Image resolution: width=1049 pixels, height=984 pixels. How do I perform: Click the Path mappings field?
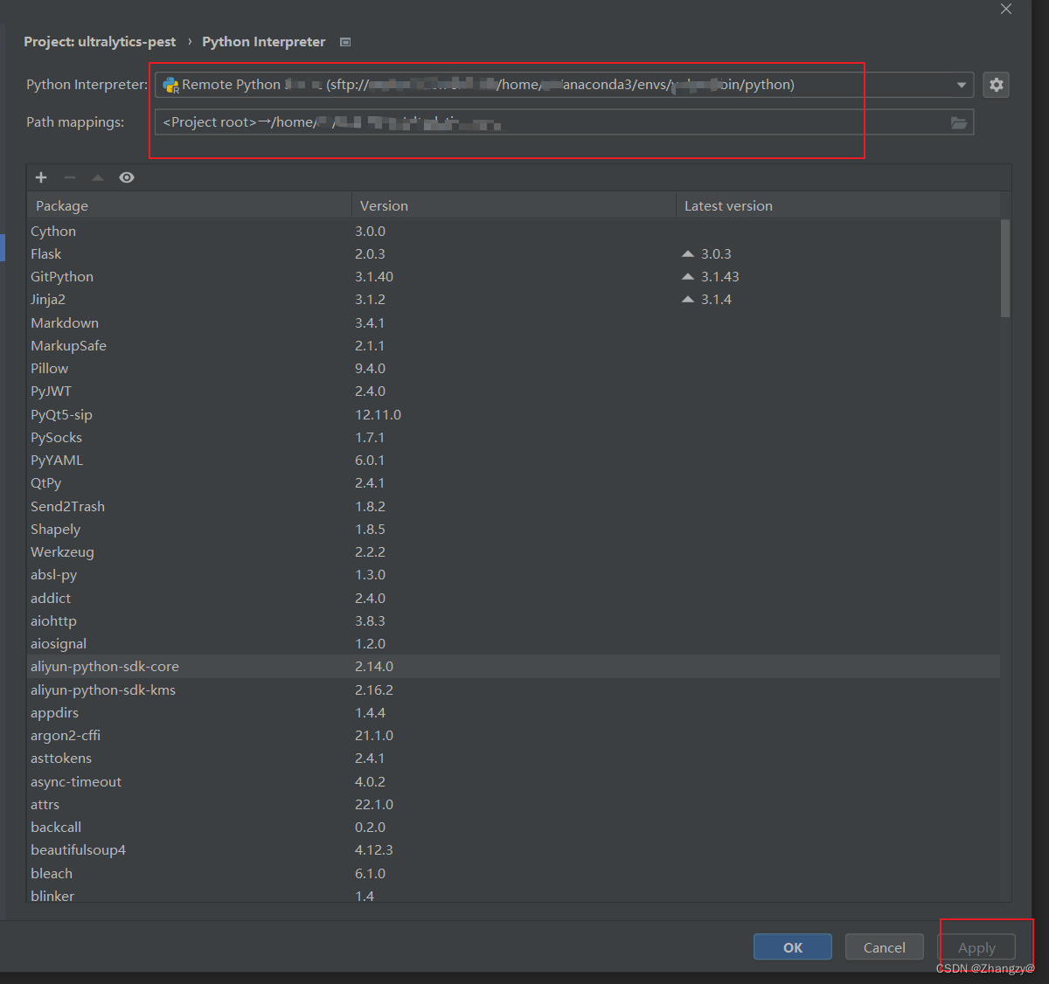(564, 122)
